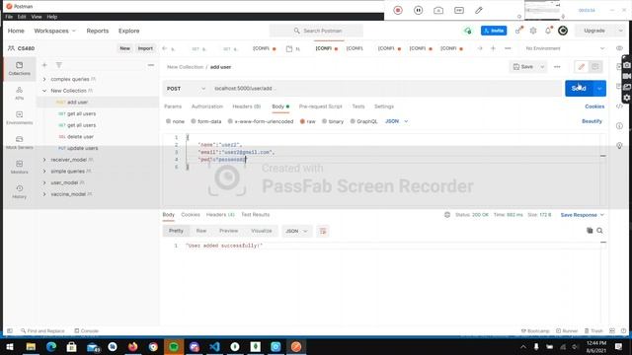Open the Pre-request Script tab
The image size is (632, 355).
coord(320,106)
